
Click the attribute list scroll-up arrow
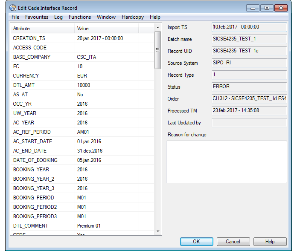click(158, 27)
